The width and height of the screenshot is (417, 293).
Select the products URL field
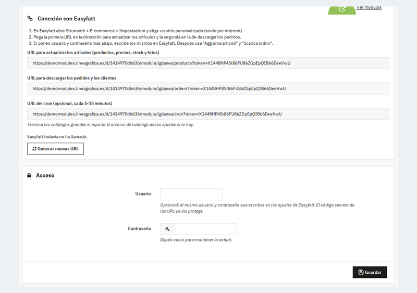pos(208,63)
